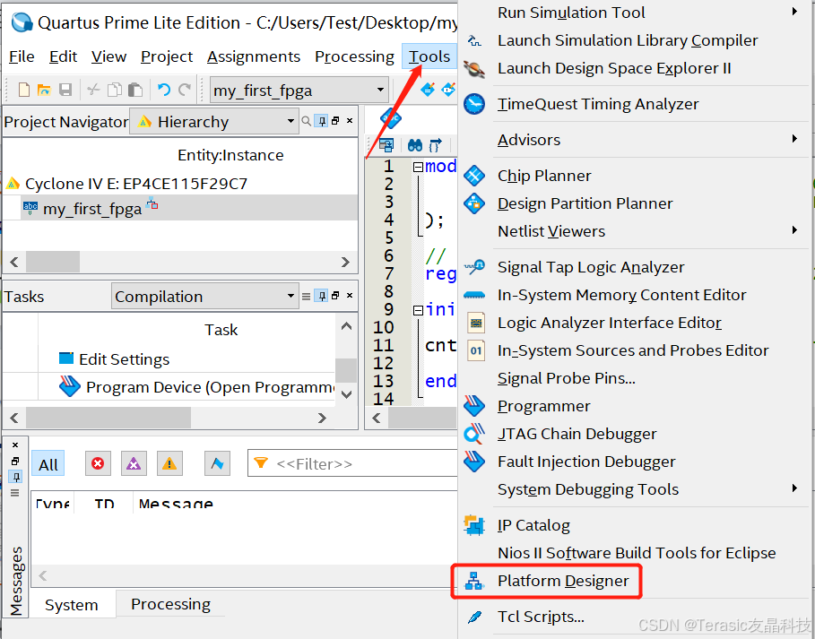
Task: Click the Design Partition Planner icon
Action: point(474,203)
